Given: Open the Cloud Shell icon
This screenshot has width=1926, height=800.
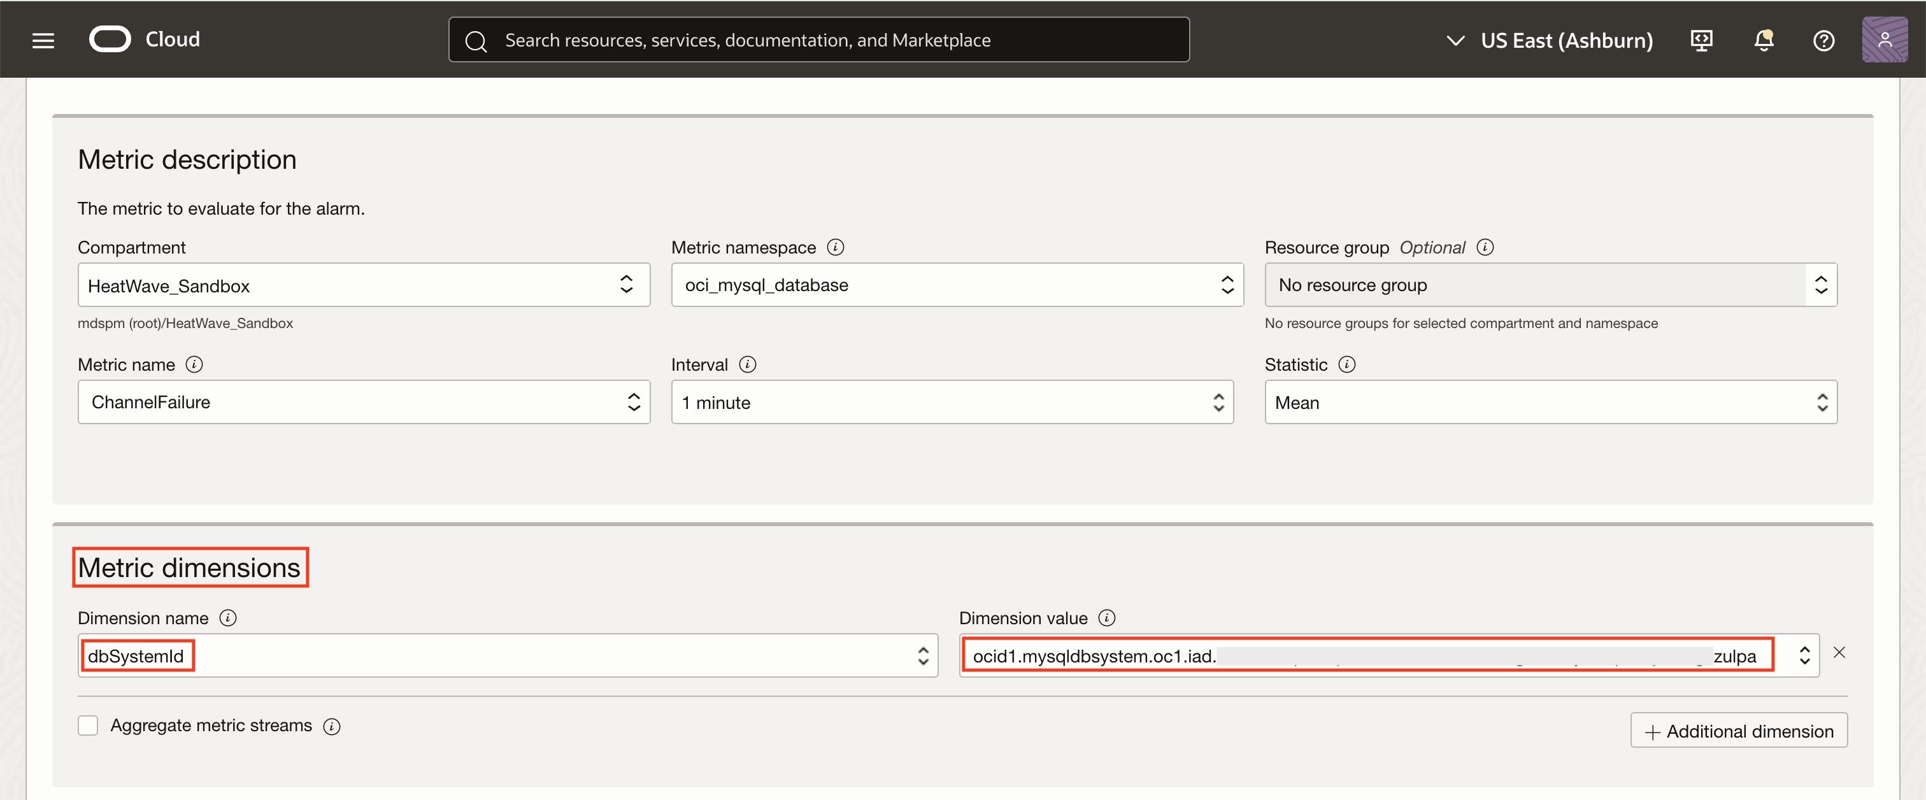Looking at the screenshot, I should click(x=1701, y=39).
